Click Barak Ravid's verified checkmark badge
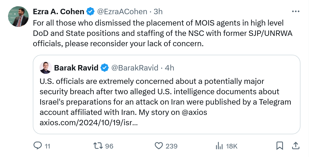 [x=104, y=68]
